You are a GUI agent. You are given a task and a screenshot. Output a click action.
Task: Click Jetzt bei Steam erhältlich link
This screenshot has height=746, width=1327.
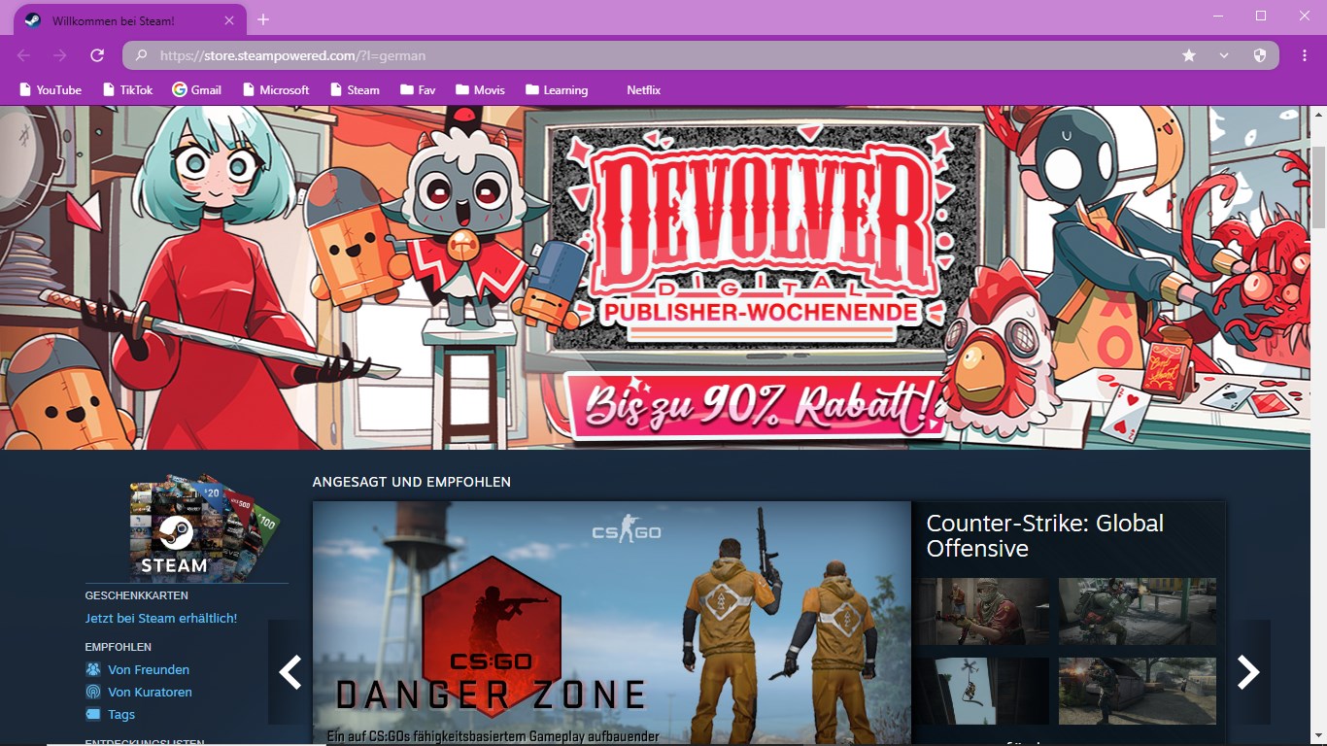pos(161,618)
